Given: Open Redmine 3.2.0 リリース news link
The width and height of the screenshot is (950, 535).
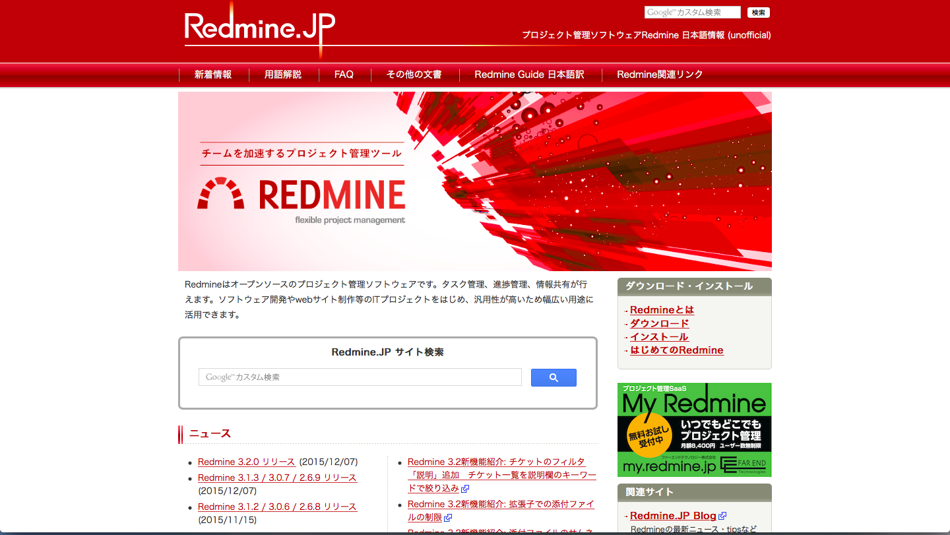Looking at the screenshot, I should 247,462.
